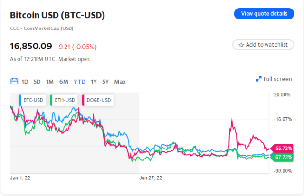Viewport: 304px width, 196px height.
Task: Click the star icon on Add to watchlist
Action: tap(241, 45)
